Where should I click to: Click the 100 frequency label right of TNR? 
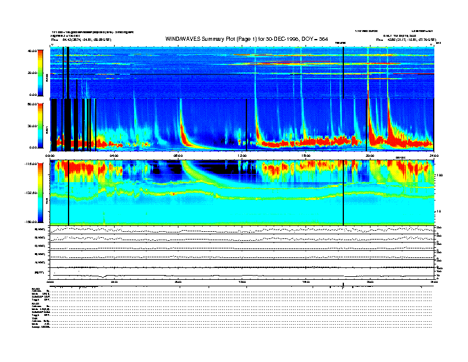[440, 175]
